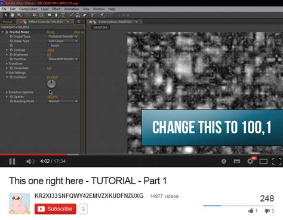Select the Zoom magnifier tool
The width and height of the screenshot is (283, 220).
coord(19,15)
